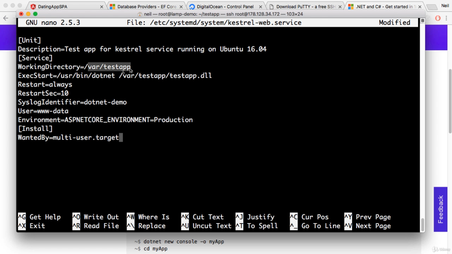Click the ^\ Replace shortcut

coord(146,226)
